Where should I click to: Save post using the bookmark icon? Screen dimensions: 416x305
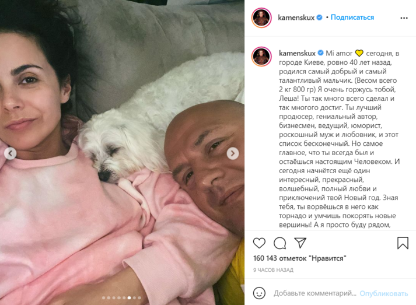(x=403, y=243)
